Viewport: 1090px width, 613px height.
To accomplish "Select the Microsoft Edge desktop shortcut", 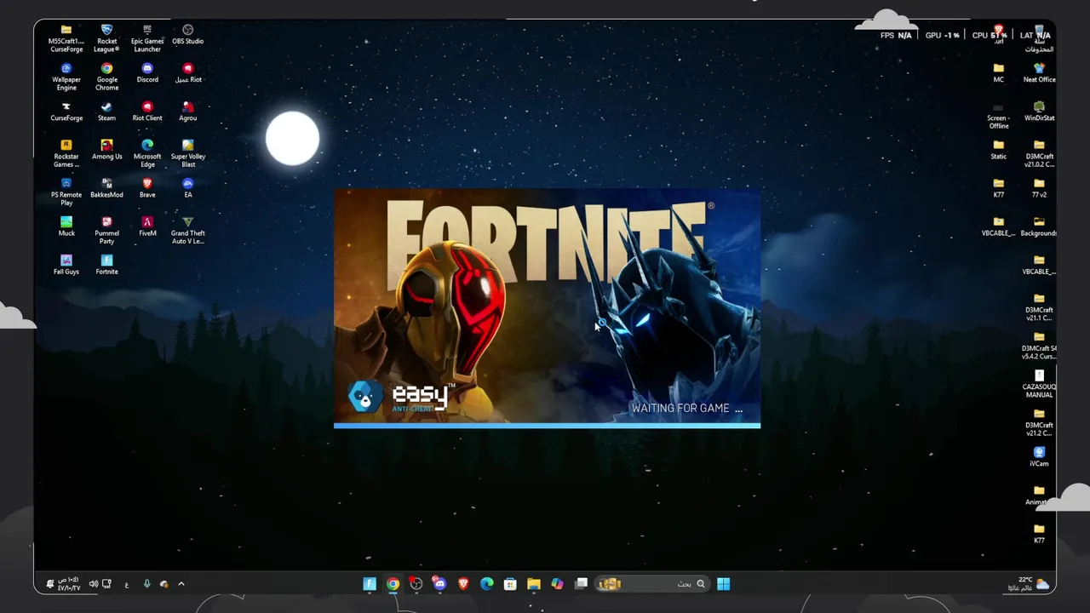I will [x=147, y=153].
